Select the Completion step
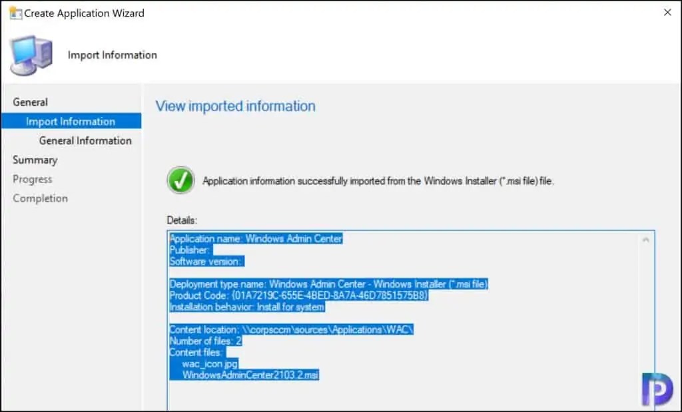 click(41, 198)
